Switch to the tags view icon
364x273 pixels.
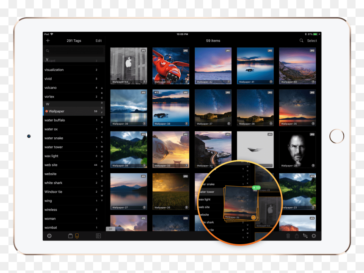point(77,236)
